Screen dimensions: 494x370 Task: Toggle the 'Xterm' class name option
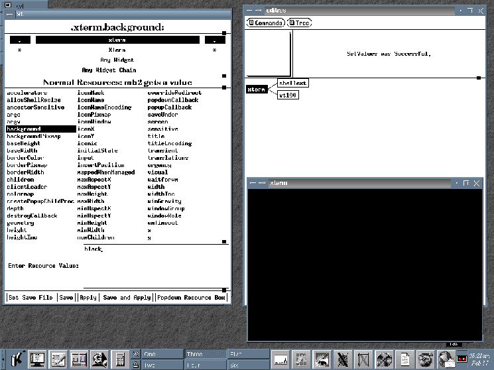tap(117, 50)
